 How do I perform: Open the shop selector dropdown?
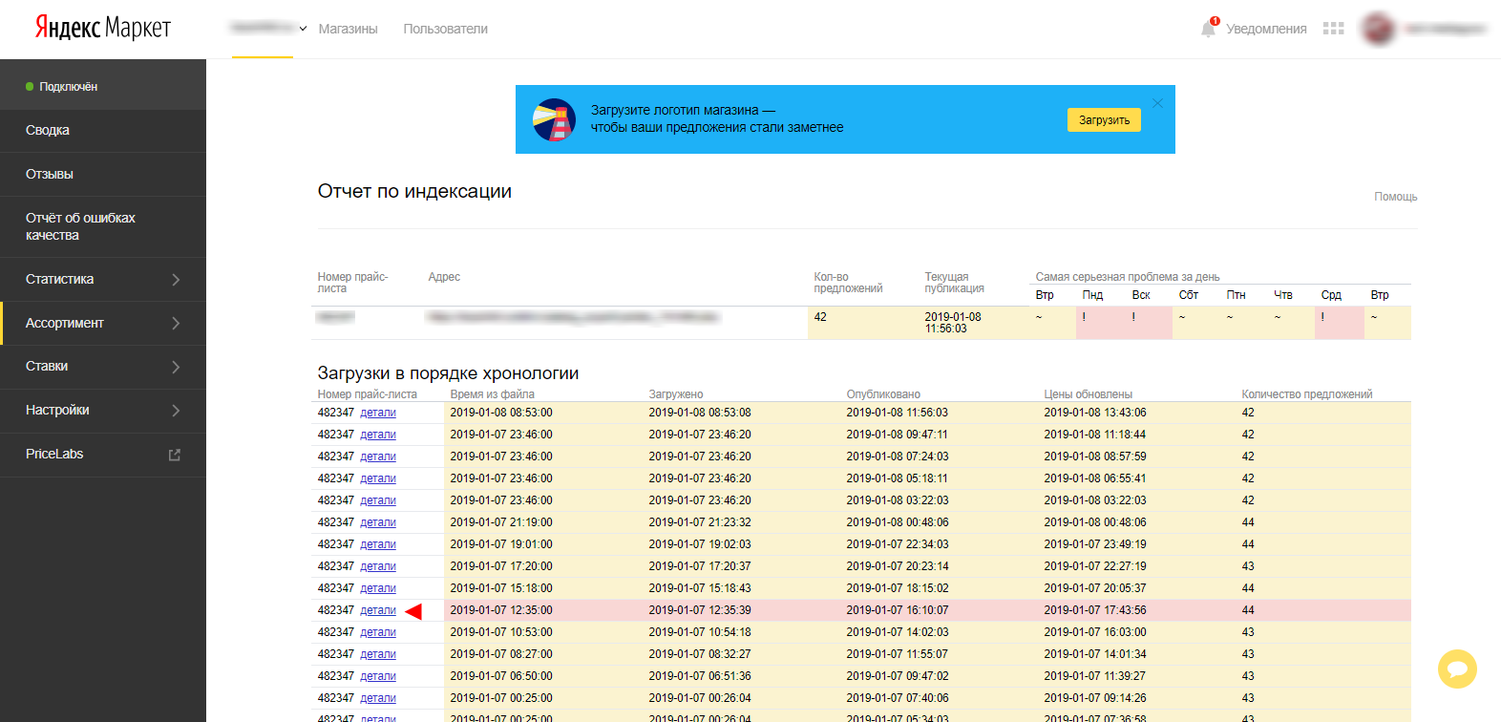coord(267,29)
